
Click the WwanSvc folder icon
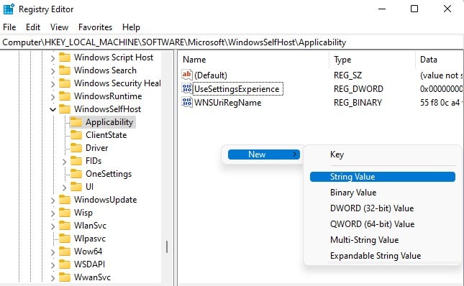pyautogui.click(x=65, y=277)
